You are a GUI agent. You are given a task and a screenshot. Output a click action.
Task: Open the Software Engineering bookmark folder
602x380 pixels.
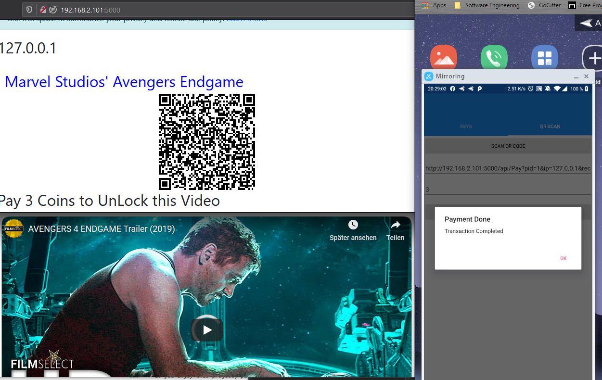[x=487, y=5]
